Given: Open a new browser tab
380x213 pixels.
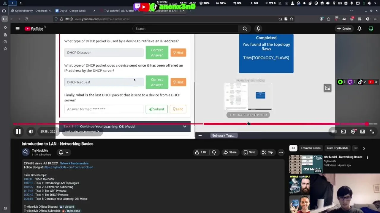Looking at the screenshot, I should (191, 11).
